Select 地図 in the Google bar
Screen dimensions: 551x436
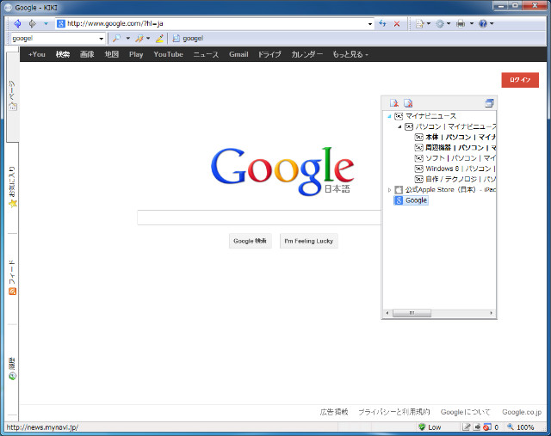(111, 54)
